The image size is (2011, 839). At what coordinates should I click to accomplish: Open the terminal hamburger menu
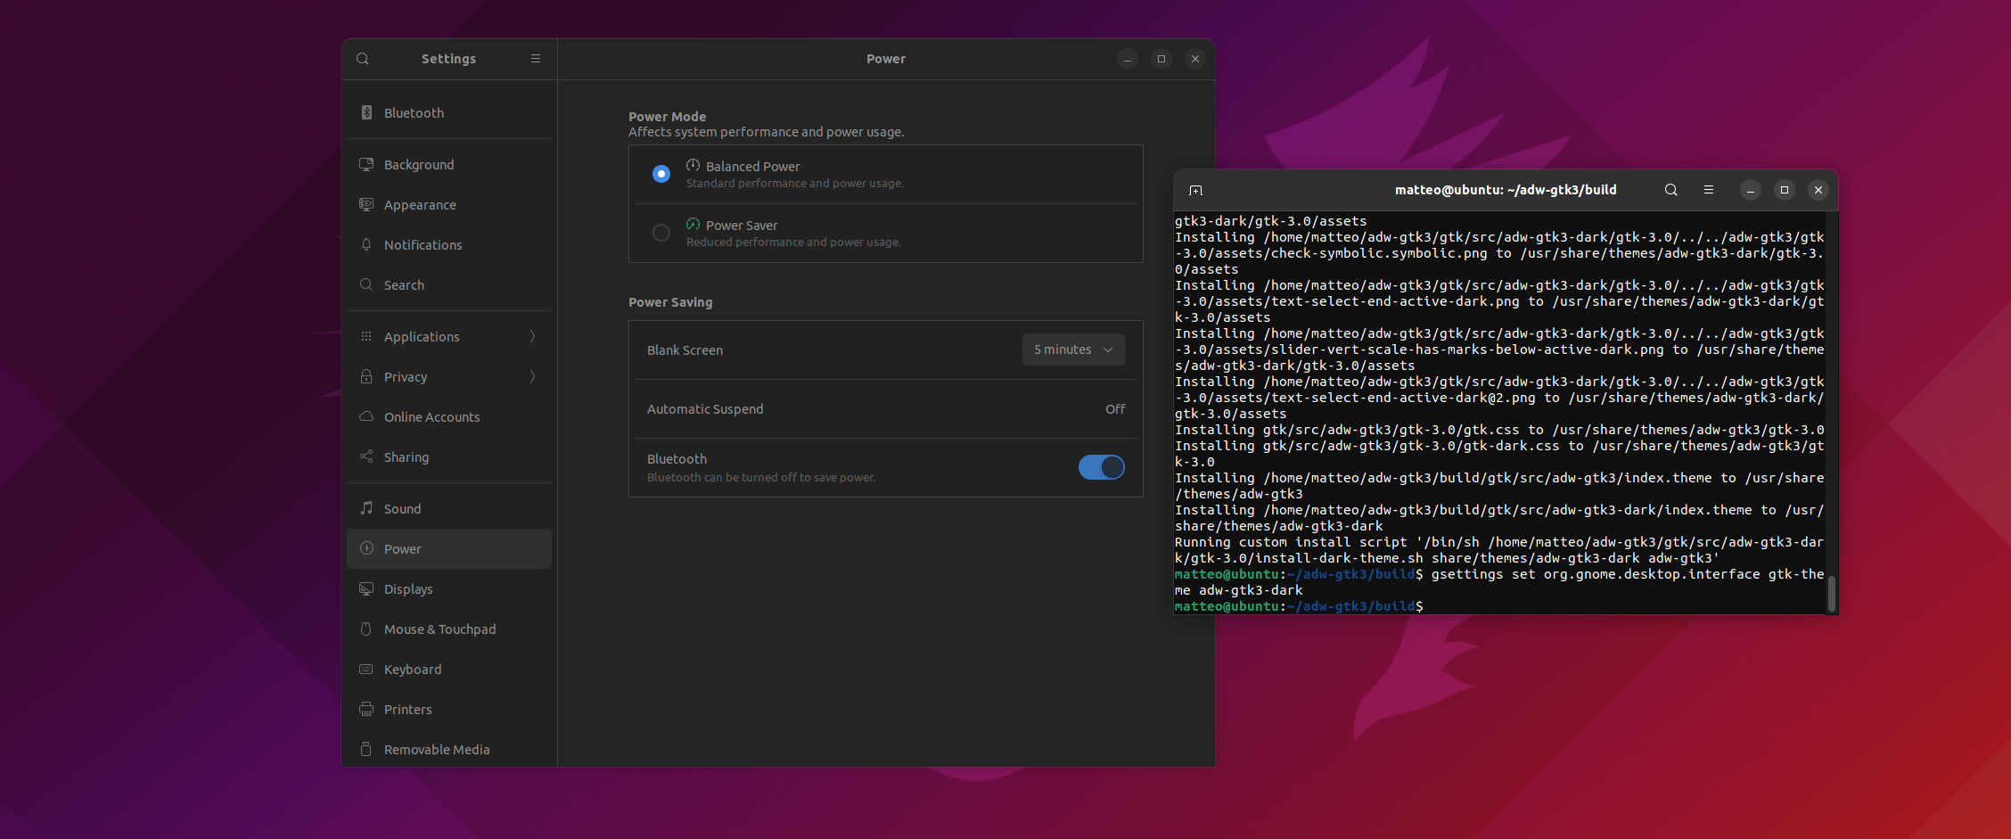(1709, 190)
